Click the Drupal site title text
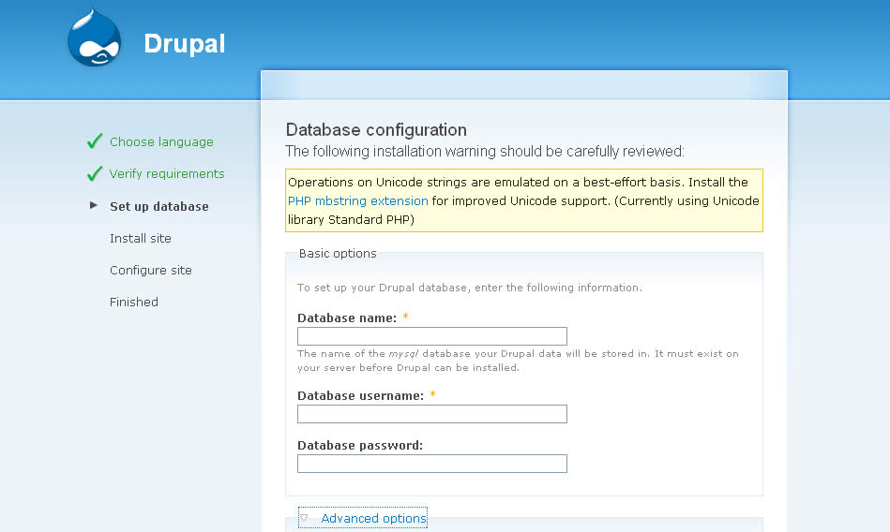The height and width of the screenshot is (532, 890). [x=185, y=43]
